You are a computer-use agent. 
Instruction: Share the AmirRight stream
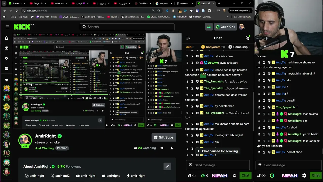point(162,148)
